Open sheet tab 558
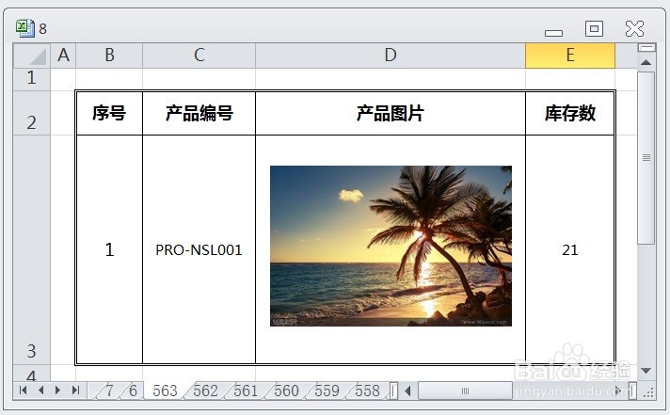The image size is (670, 415). pos(367,391)
